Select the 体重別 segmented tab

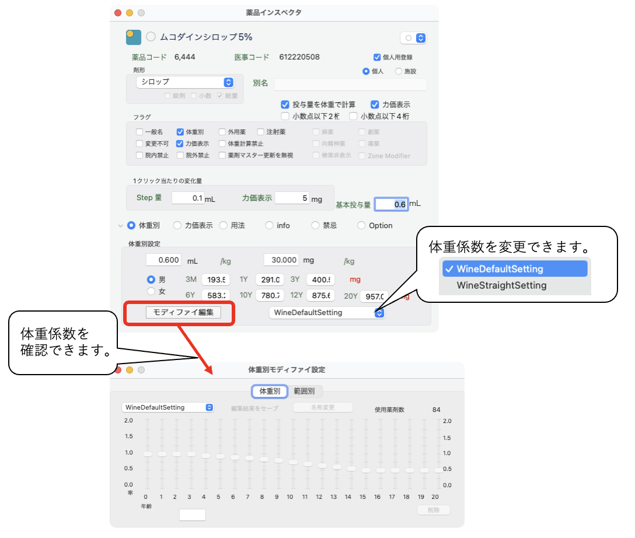[x=270, y=391]
